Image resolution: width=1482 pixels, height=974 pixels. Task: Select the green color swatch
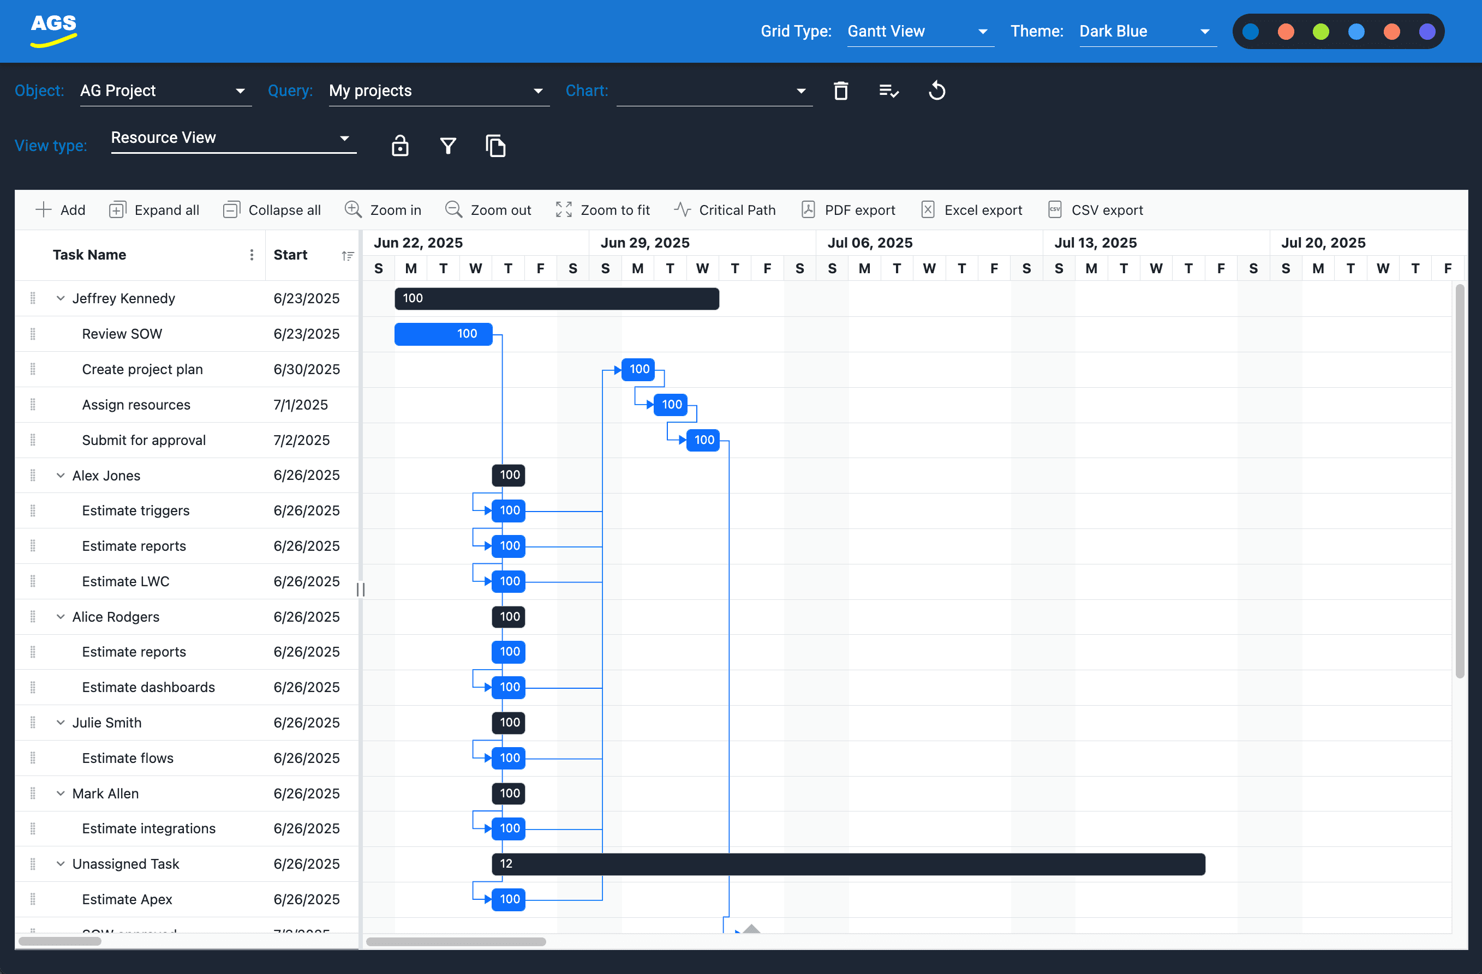pyautogui.click(x=1320, y=31)
